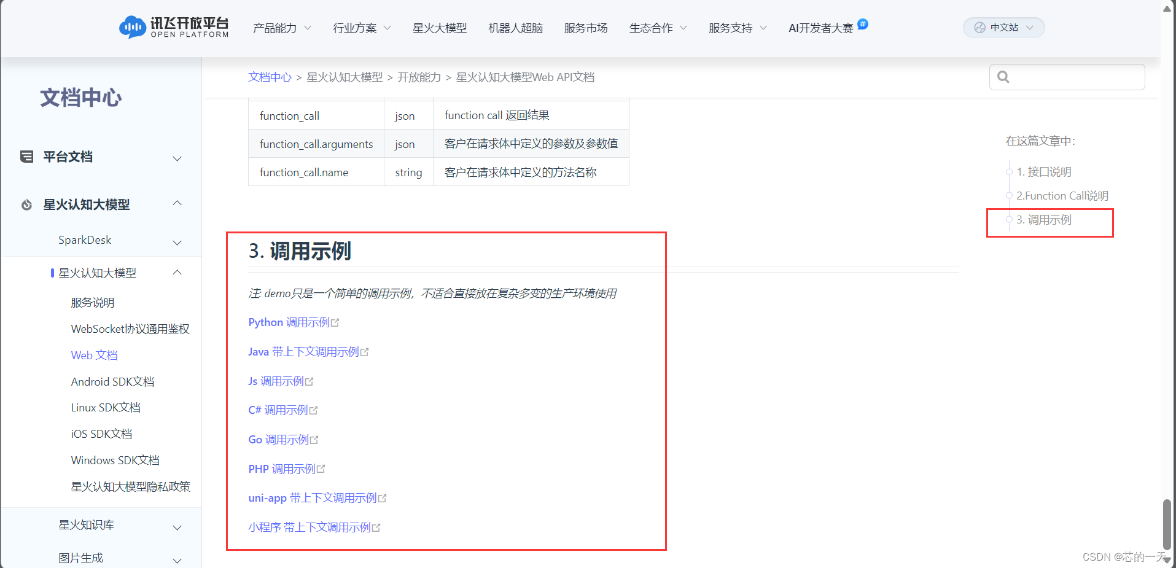Select the Web 文档 sidebar page
1176x568 pixels.
95,356
